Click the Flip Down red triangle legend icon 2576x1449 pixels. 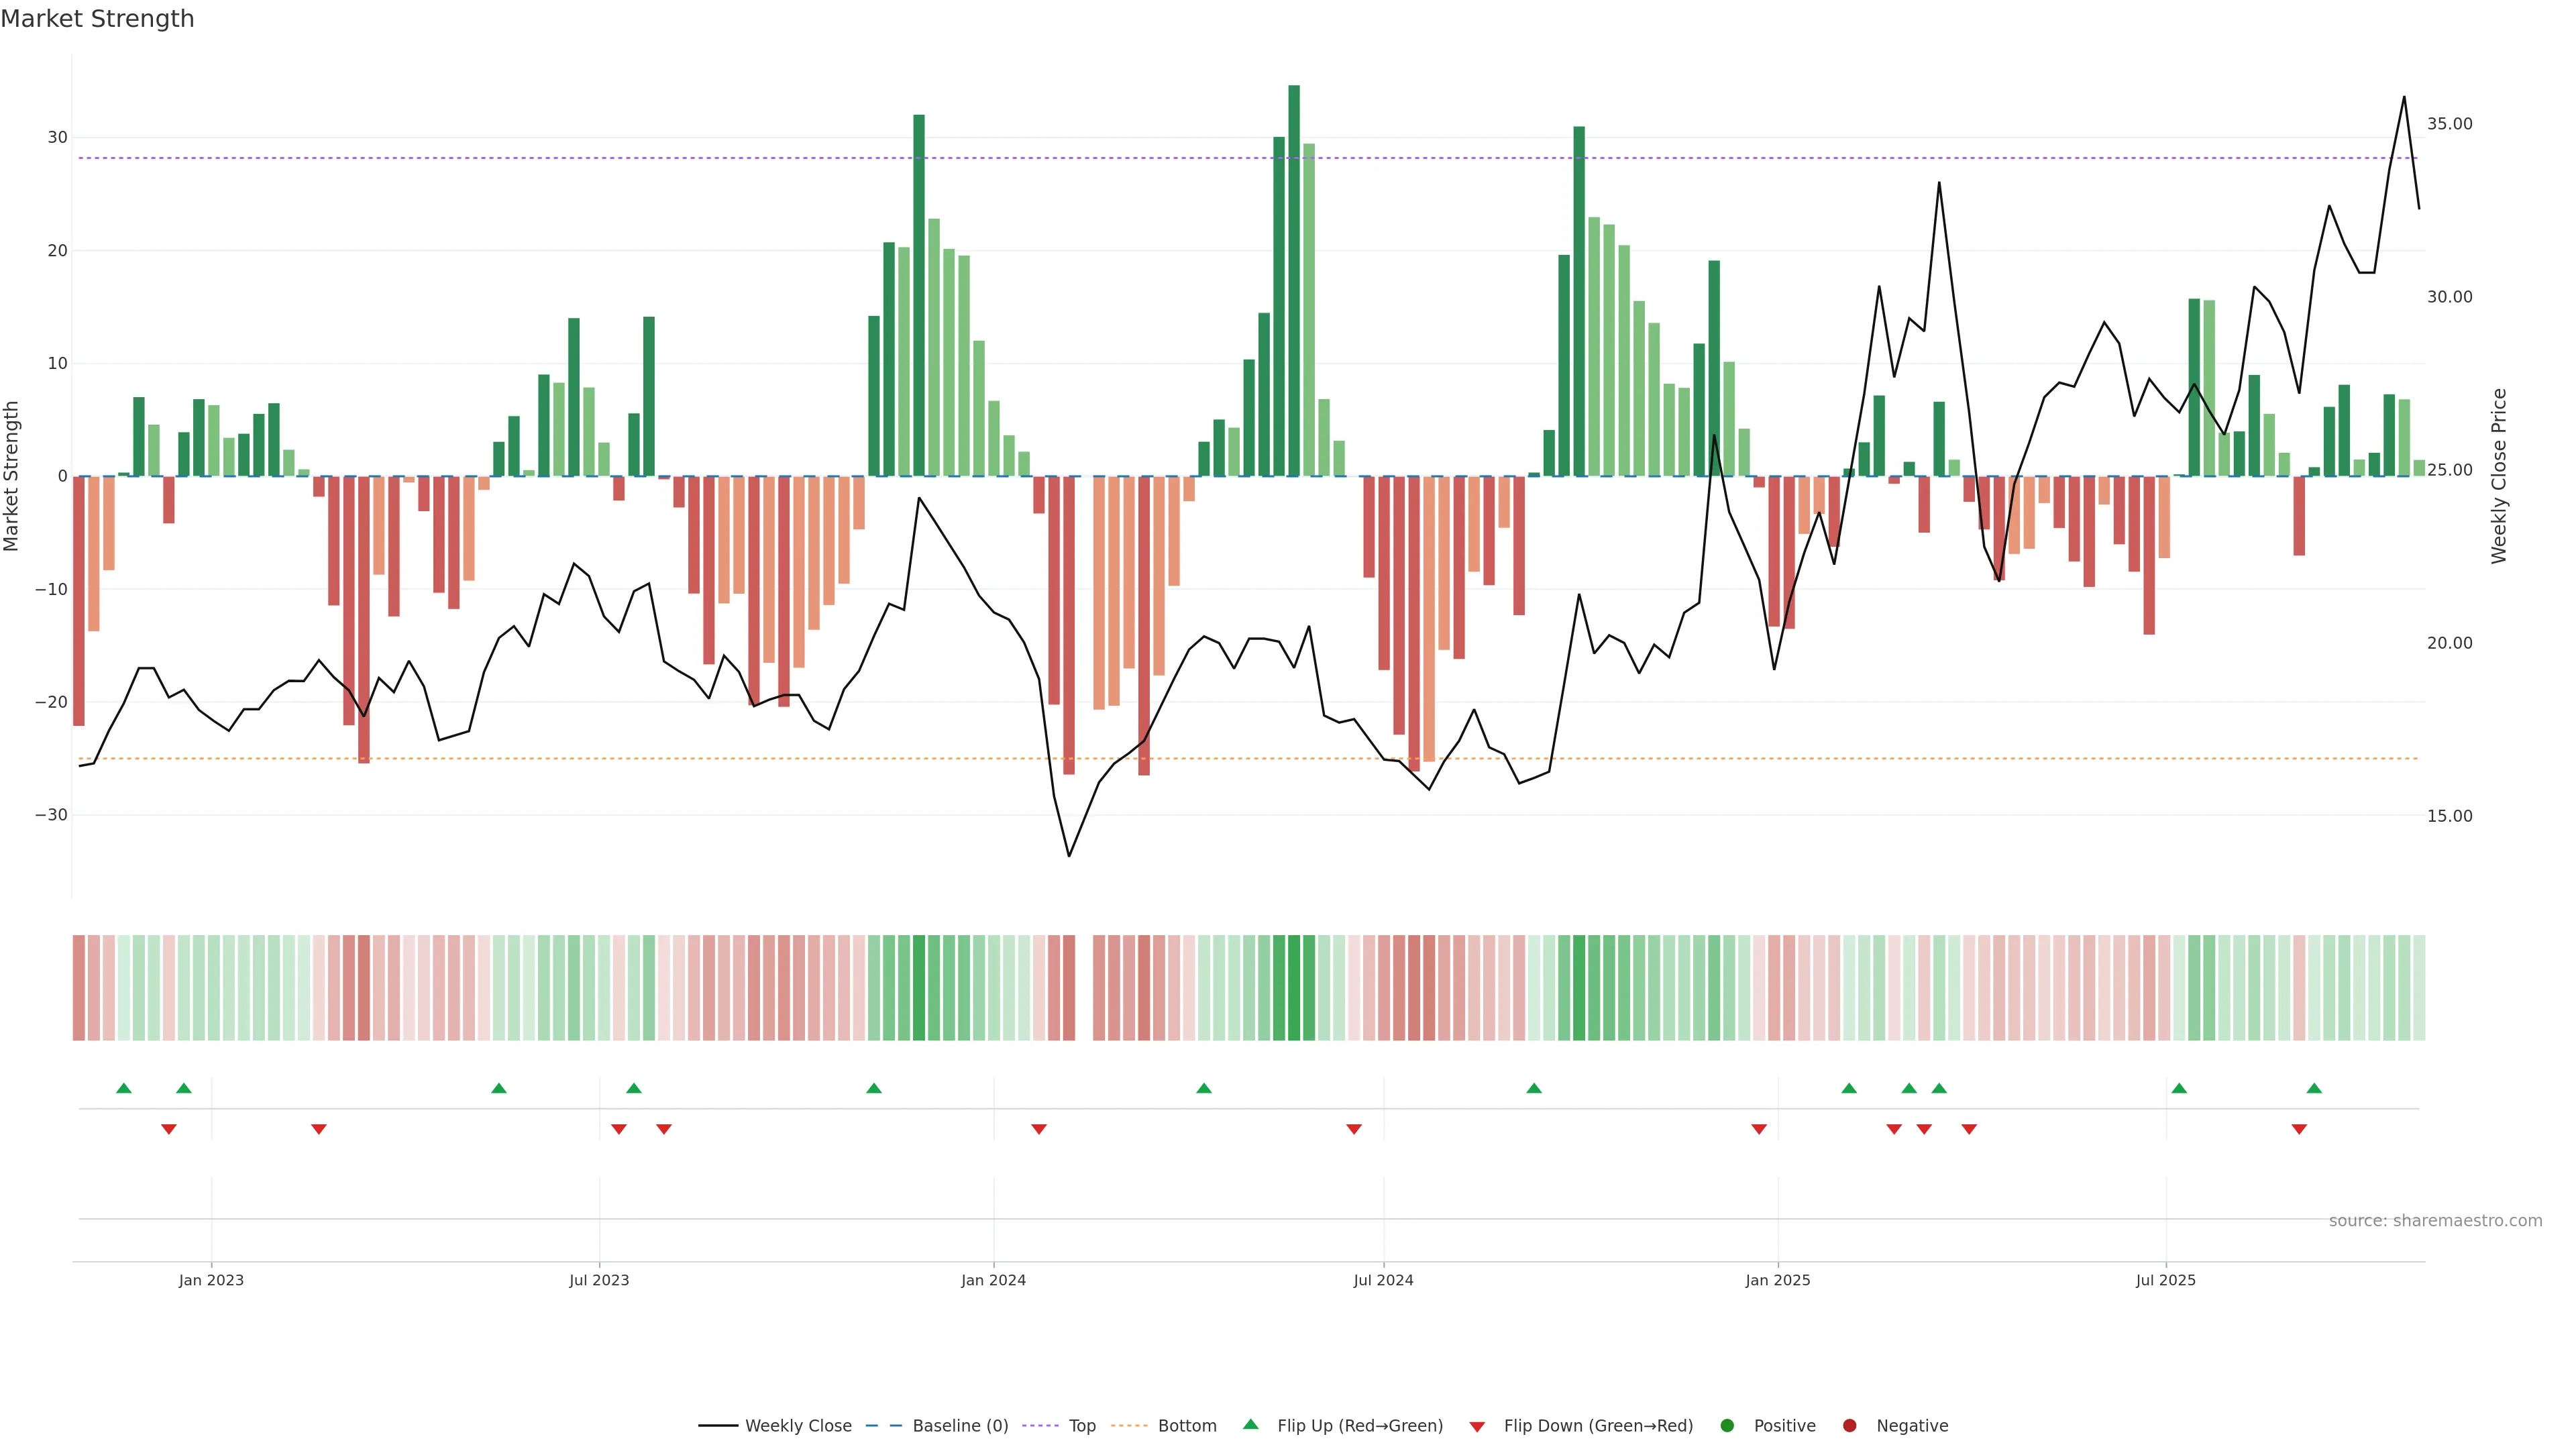point(1477,1427)
